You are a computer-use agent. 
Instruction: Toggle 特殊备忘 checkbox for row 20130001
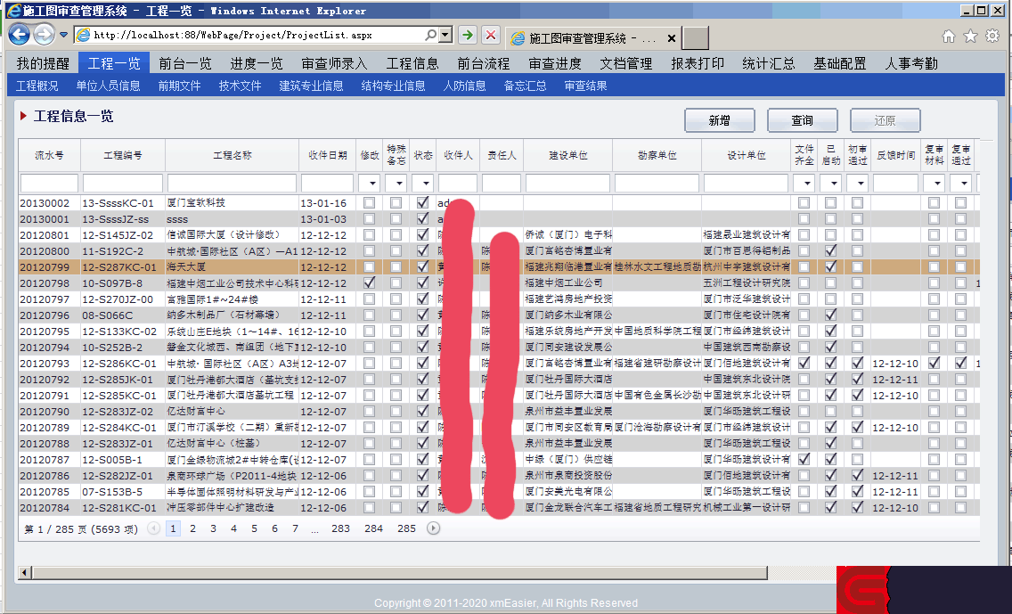pos(396,219)
